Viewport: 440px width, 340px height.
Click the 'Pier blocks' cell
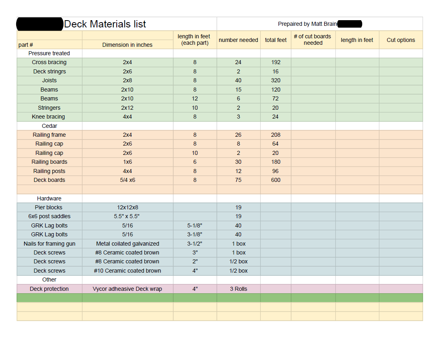click(48, 207)
